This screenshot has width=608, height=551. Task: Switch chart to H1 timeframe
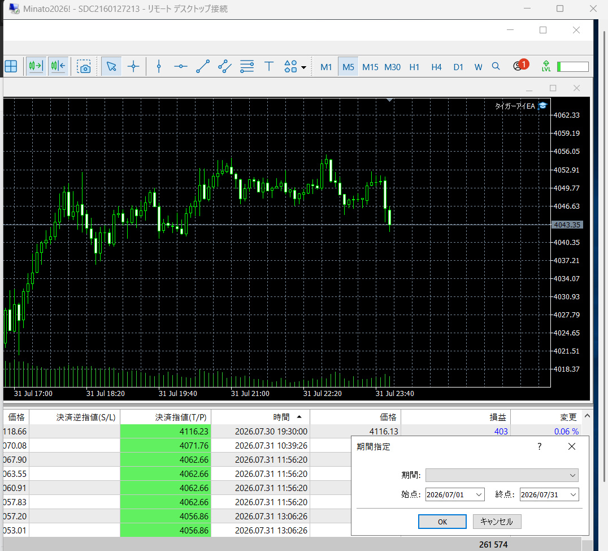[414, 67]
